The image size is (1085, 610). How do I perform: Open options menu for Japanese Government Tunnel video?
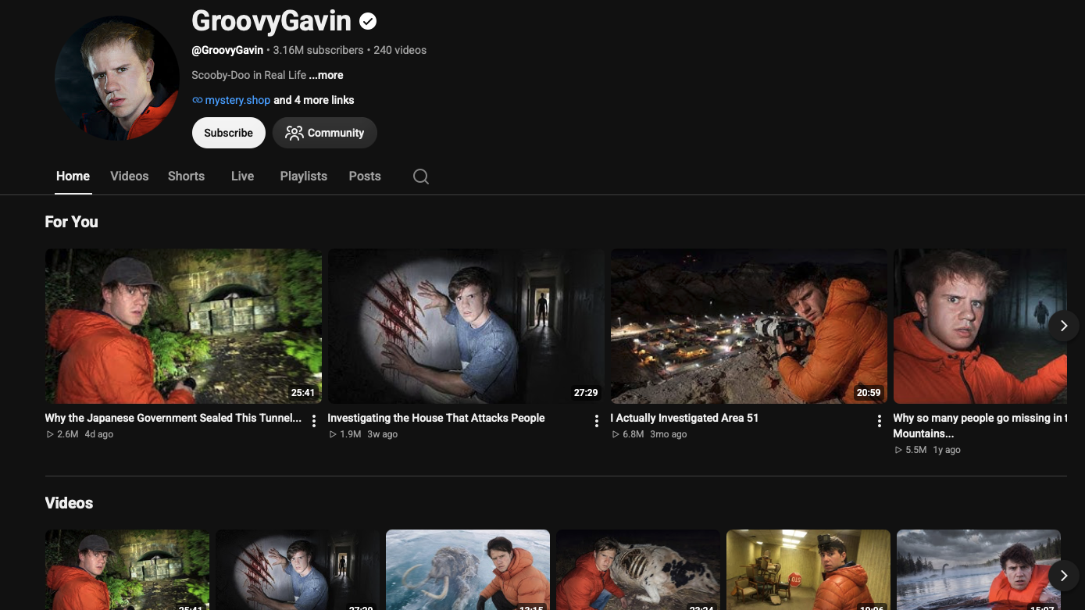tap(314, 421)
